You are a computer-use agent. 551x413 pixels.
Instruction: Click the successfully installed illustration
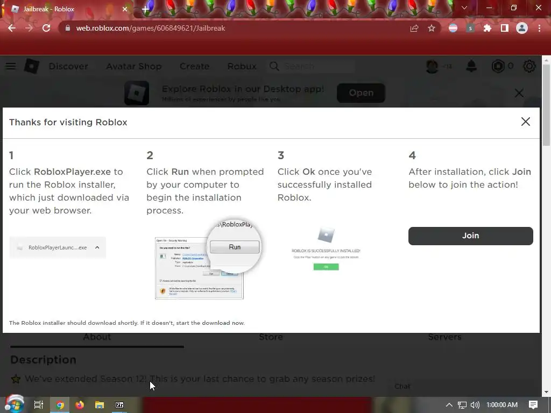point(326,248)
